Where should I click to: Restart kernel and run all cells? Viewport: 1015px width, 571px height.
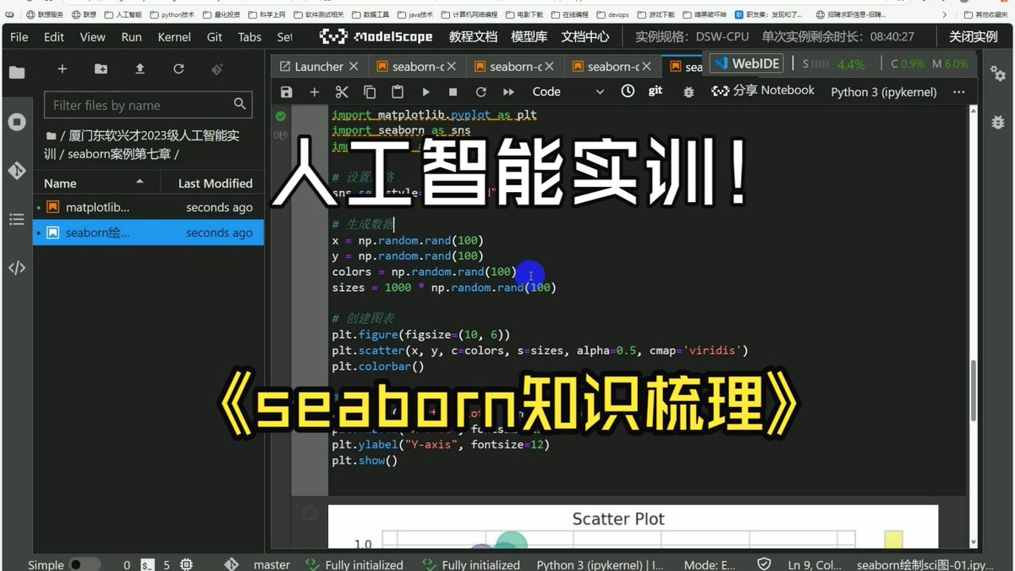[508, 91]
